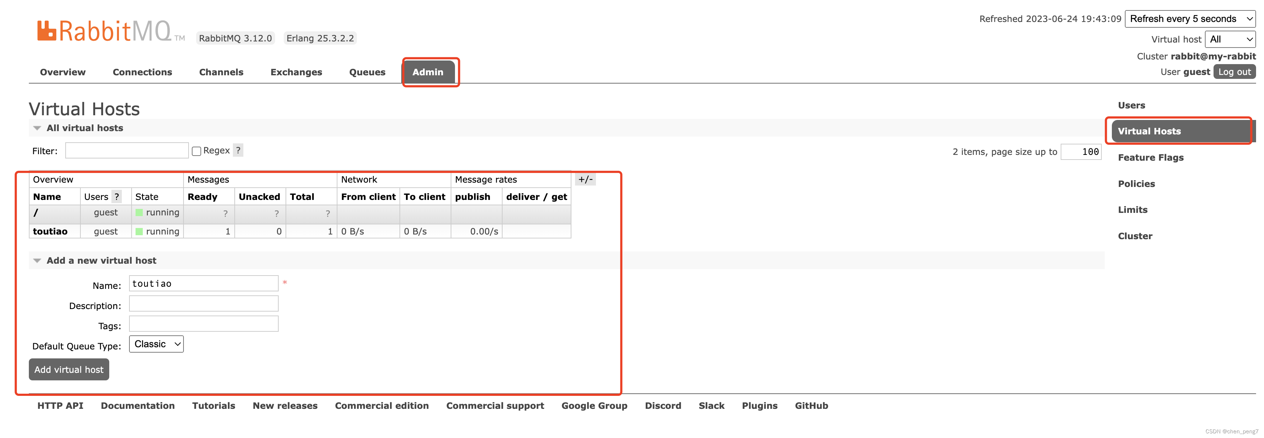Click the RabbitMQ 3.12.0 version badge

pos(235,38)
